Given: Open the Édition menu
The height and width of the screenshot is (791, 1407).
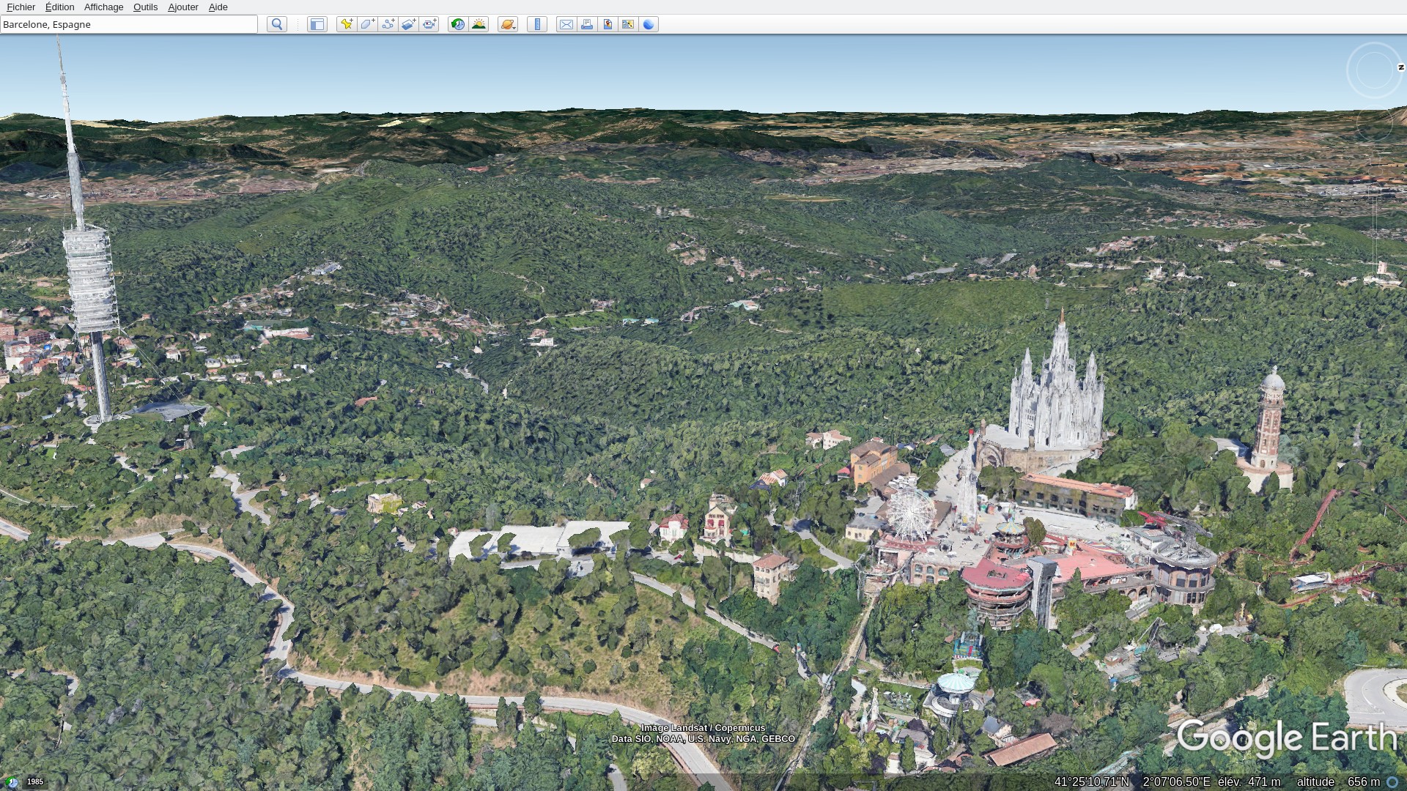Looking at the screenshot, I should tap(59, 7).
